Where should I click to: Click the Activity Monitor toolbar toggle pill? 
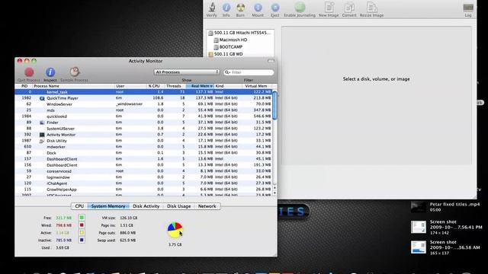[x=271, y=61]
